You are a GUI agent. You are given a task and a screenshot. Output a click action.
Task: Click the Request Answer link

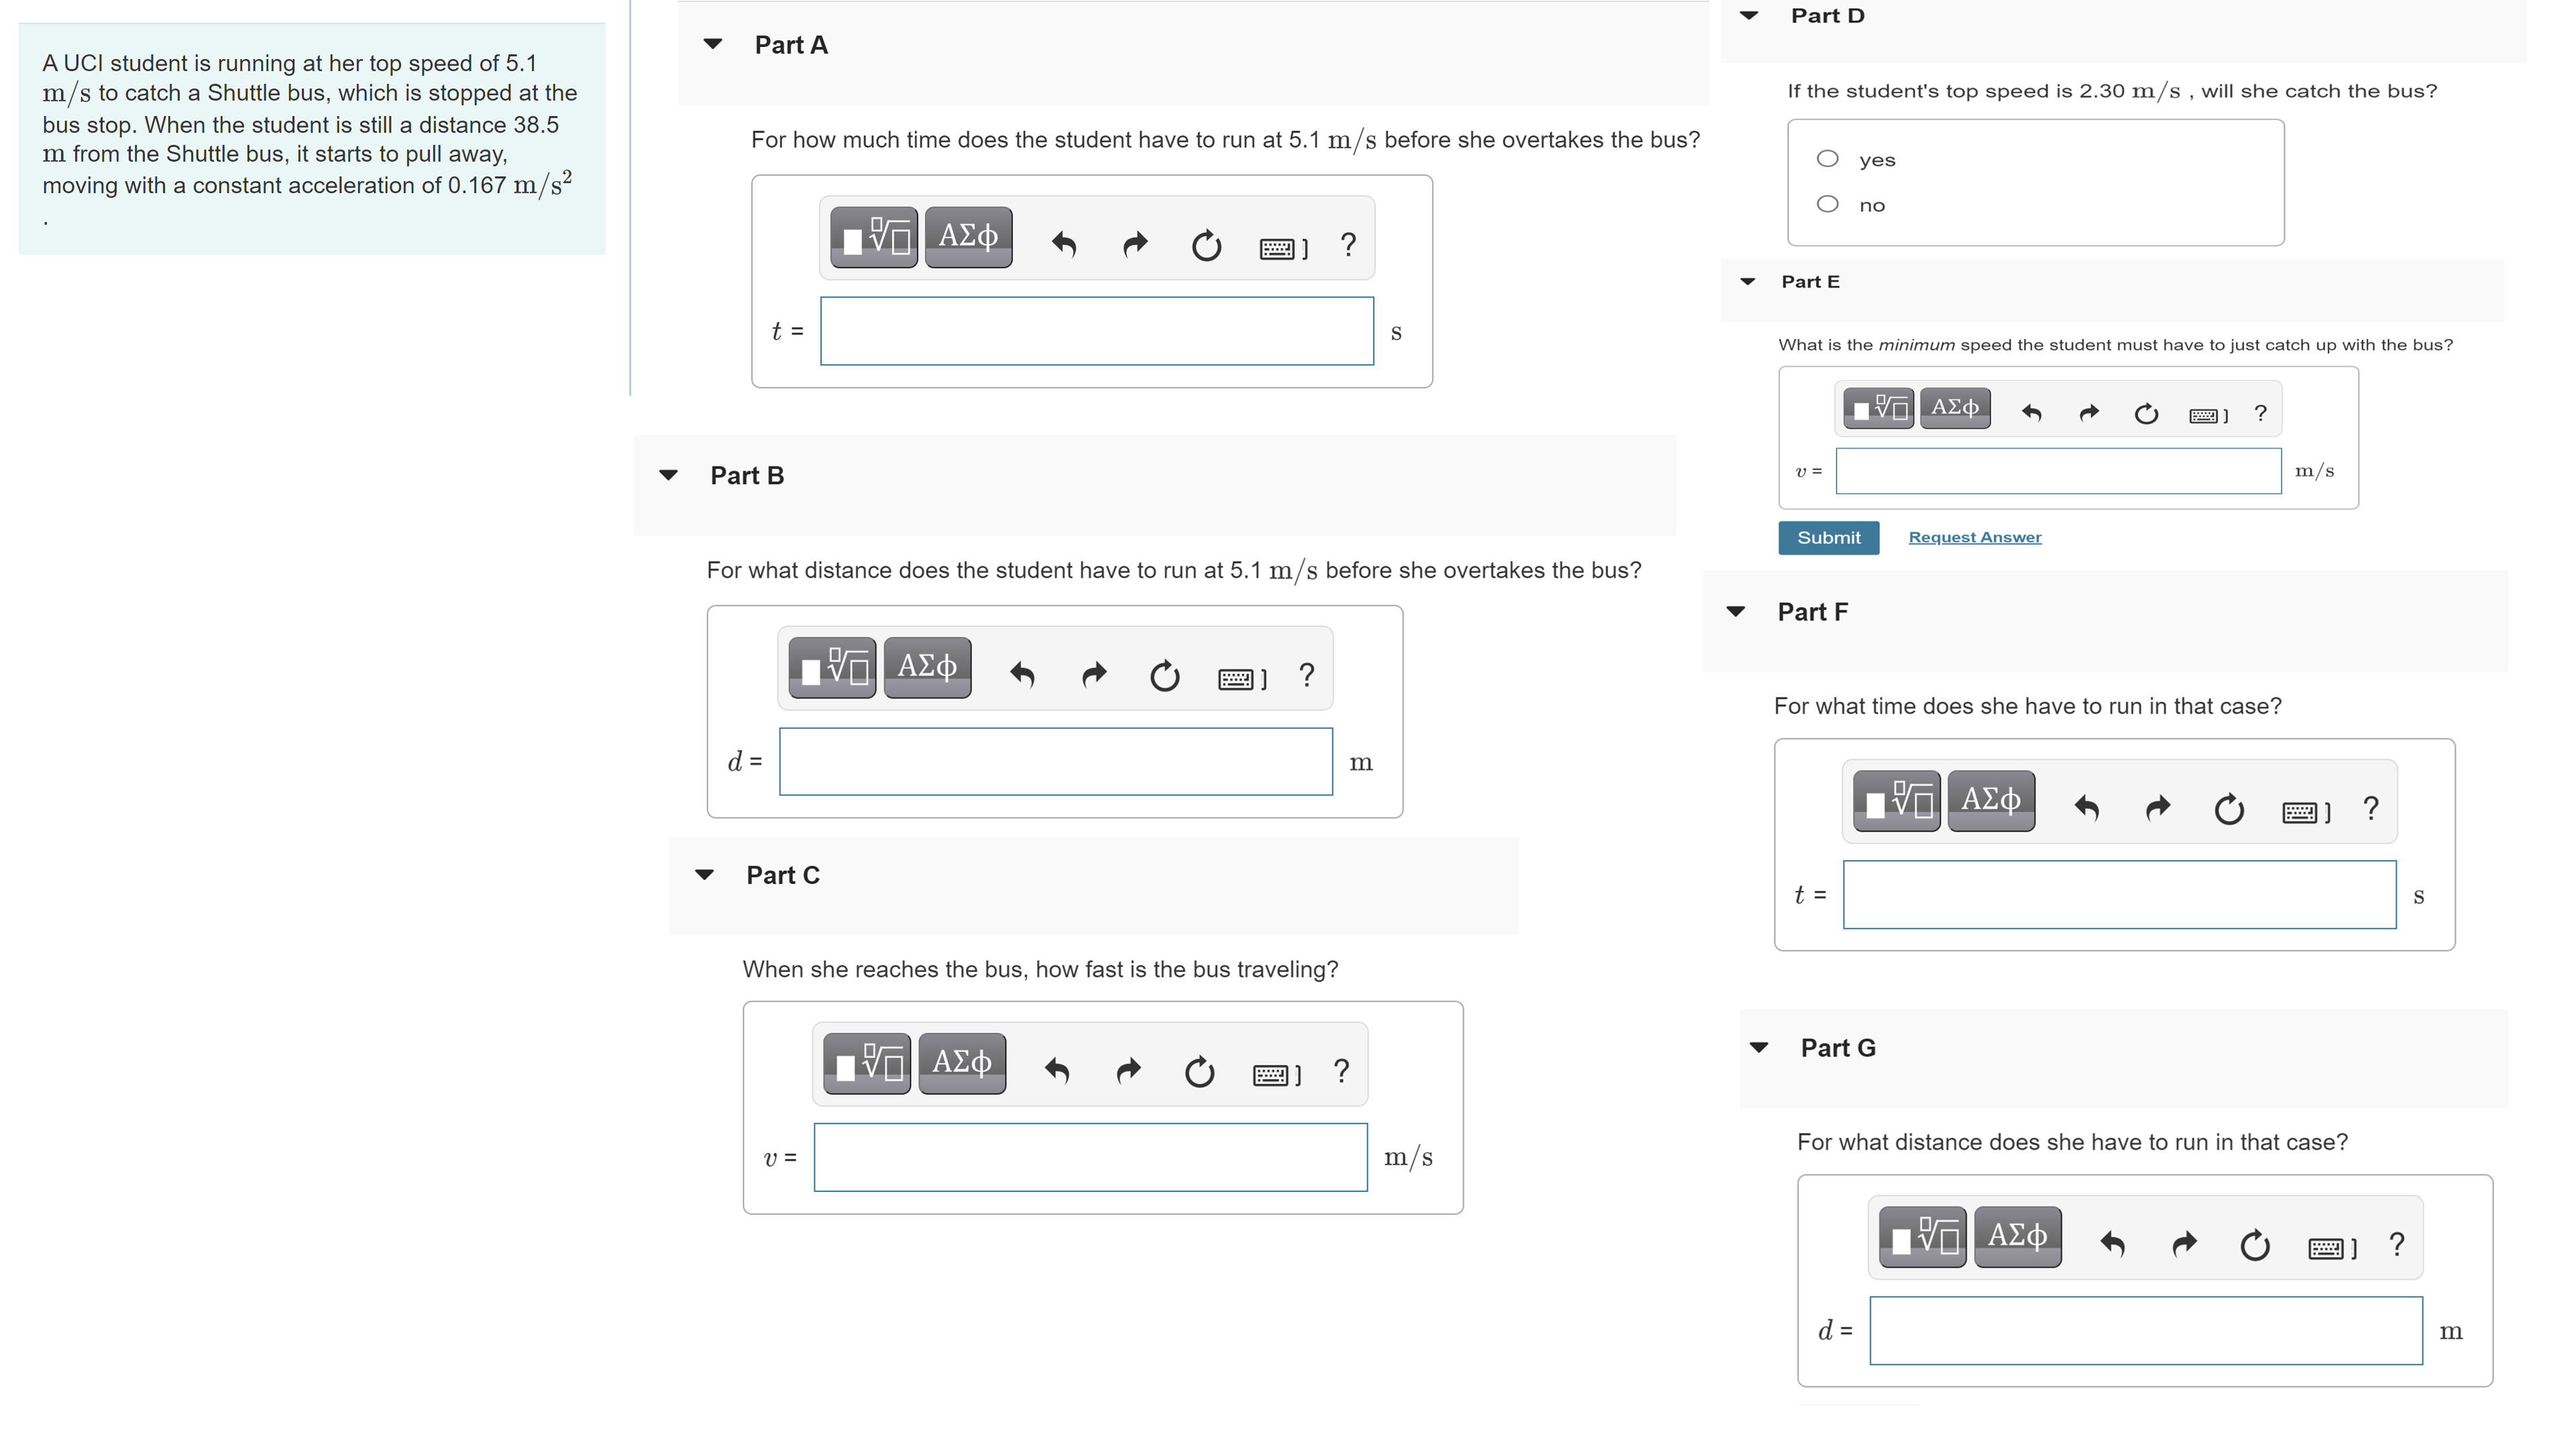[1974, 537]
